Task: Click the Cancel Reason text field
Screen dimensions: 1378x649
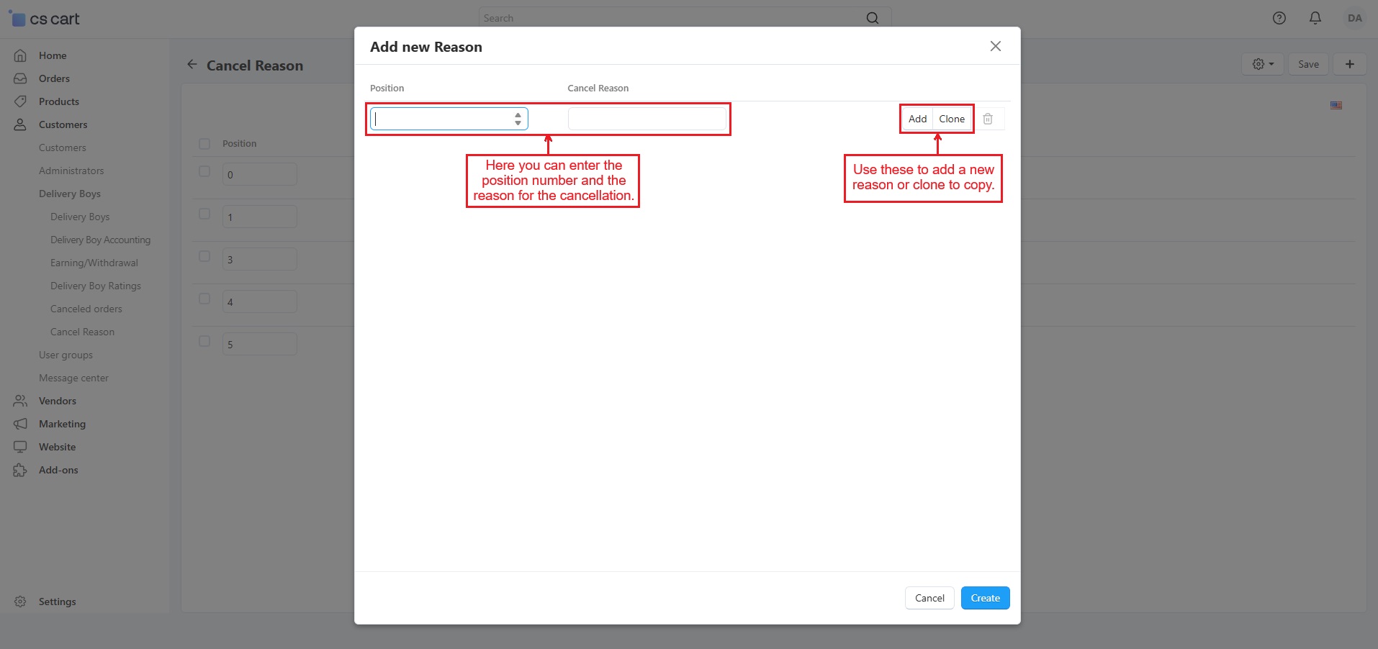Action: point(647,119)
